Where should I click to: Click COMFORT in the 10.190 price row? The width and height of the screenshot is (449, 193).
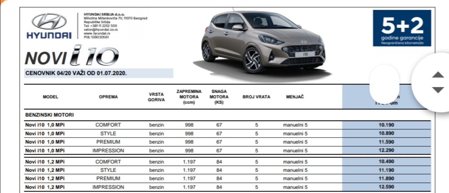(x=108, y=125)
